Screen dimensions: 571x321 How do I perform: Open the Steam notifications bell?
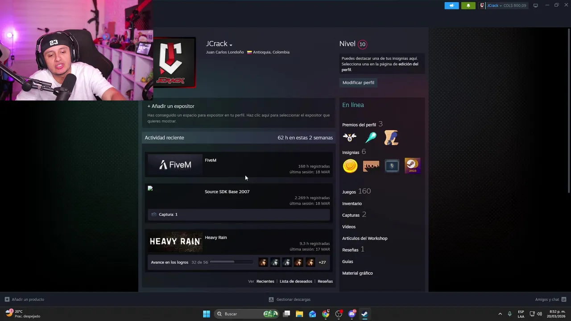pyautogui.click(x=468, y=5)
